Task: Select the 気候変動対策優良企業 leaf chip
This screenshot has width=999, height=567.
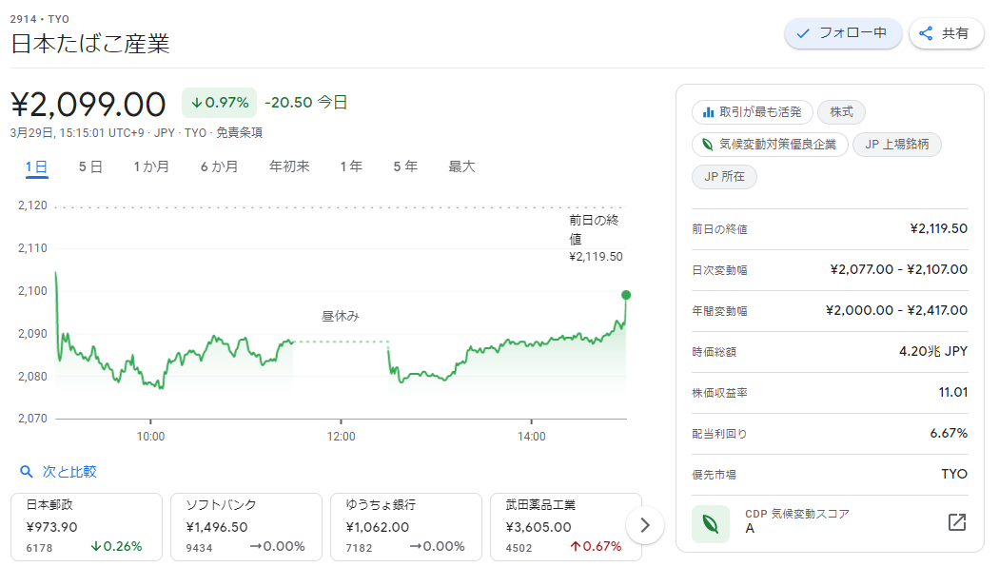Action: 770,145
